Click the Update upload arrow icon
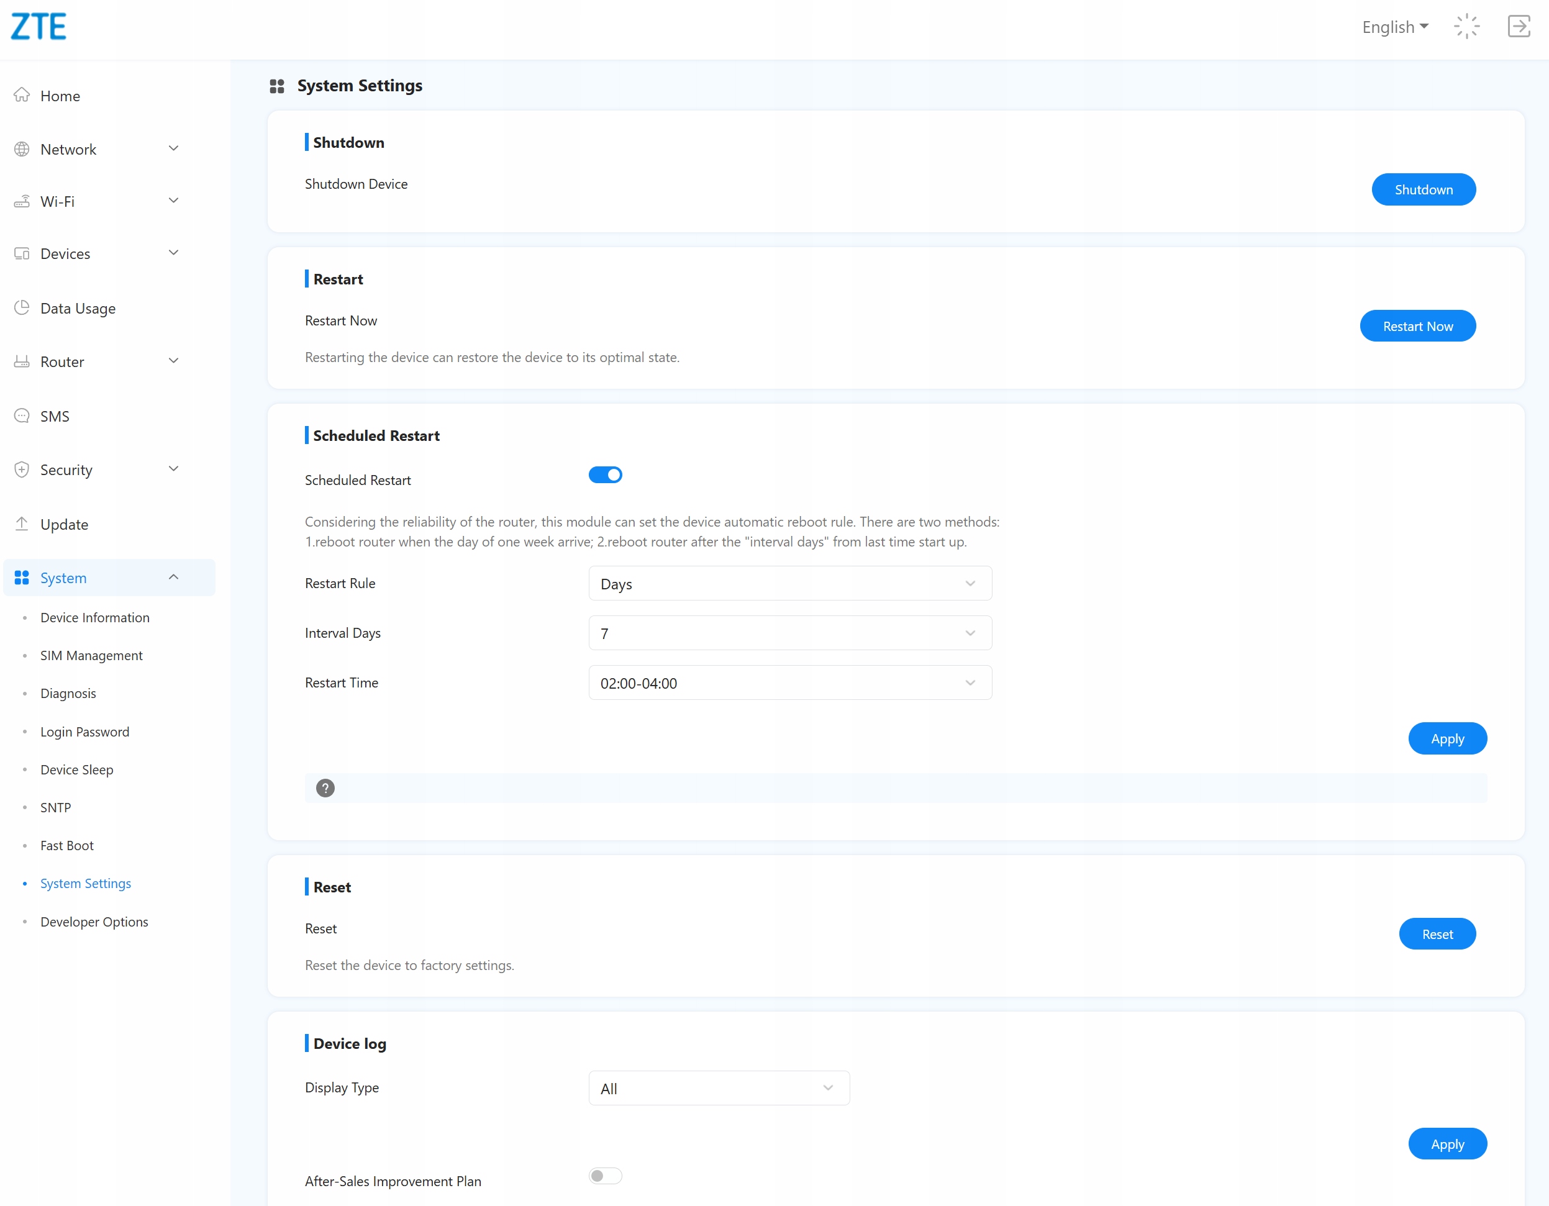 coord(22,524)
